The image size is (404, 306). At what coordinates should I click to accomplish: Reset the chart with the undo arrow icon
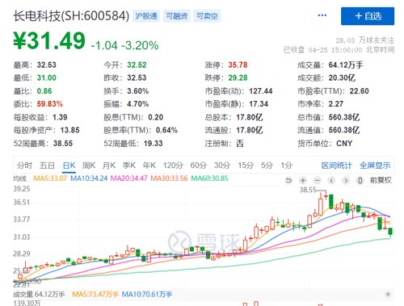pos(288,180)
